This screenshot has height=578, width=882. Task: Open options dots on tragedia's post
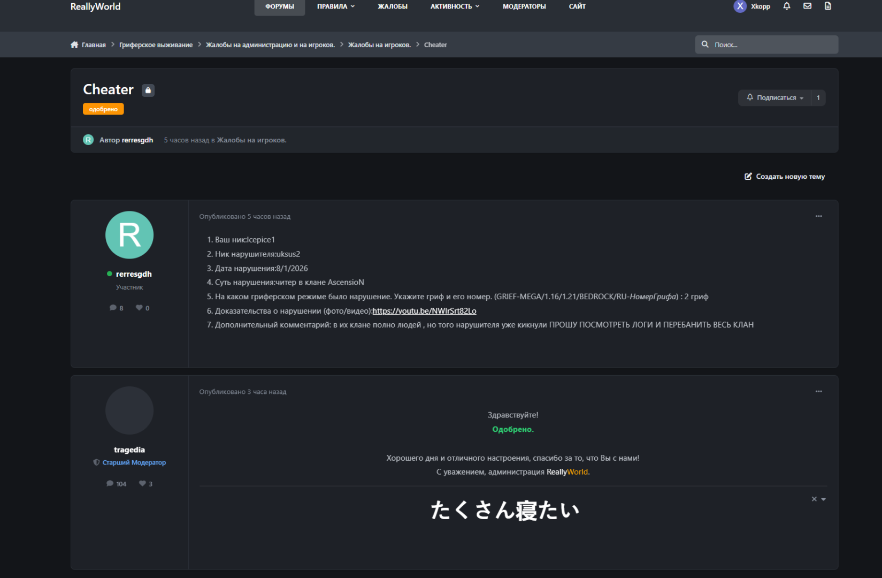(819, 392)
